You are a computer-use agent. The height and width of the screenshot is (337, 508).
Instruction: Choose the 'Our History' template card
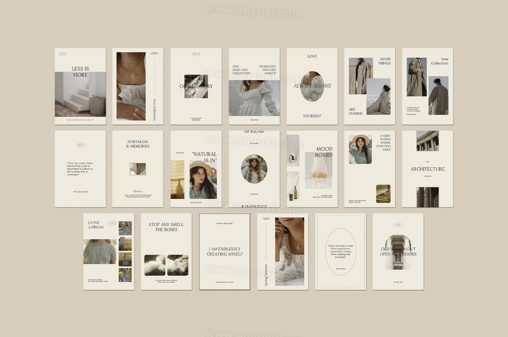pos(196,86)
